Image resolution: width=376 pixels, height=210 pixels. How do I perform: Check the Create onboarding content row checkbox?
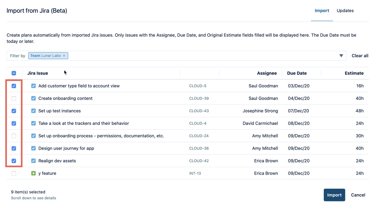click(x=14, y=98)
